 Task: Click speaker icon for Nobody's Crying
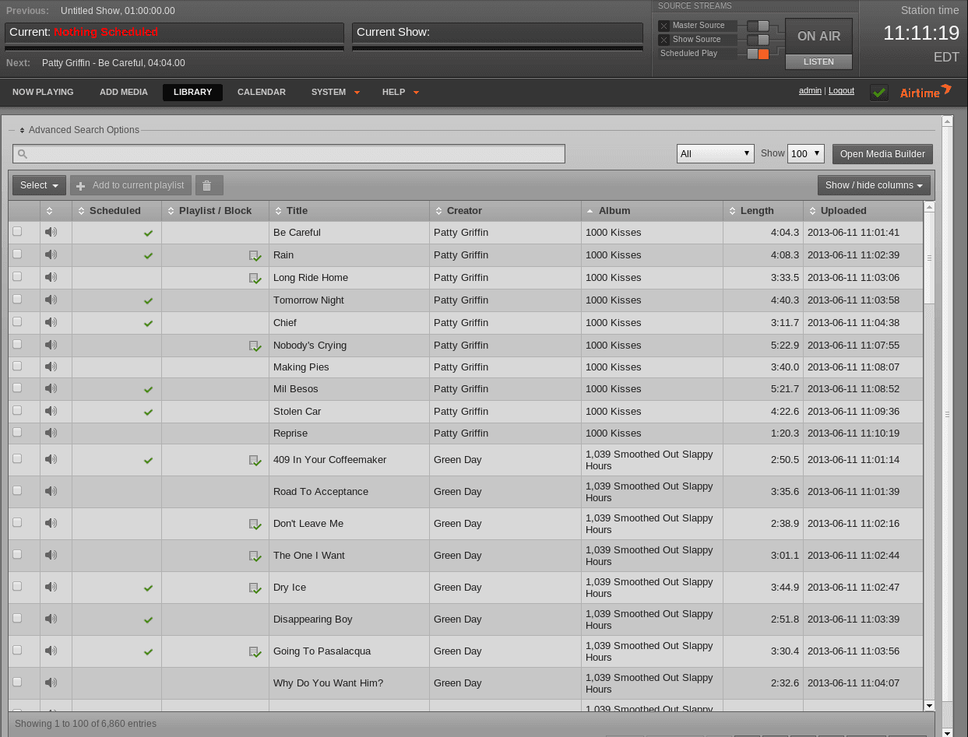coord(51,345)
